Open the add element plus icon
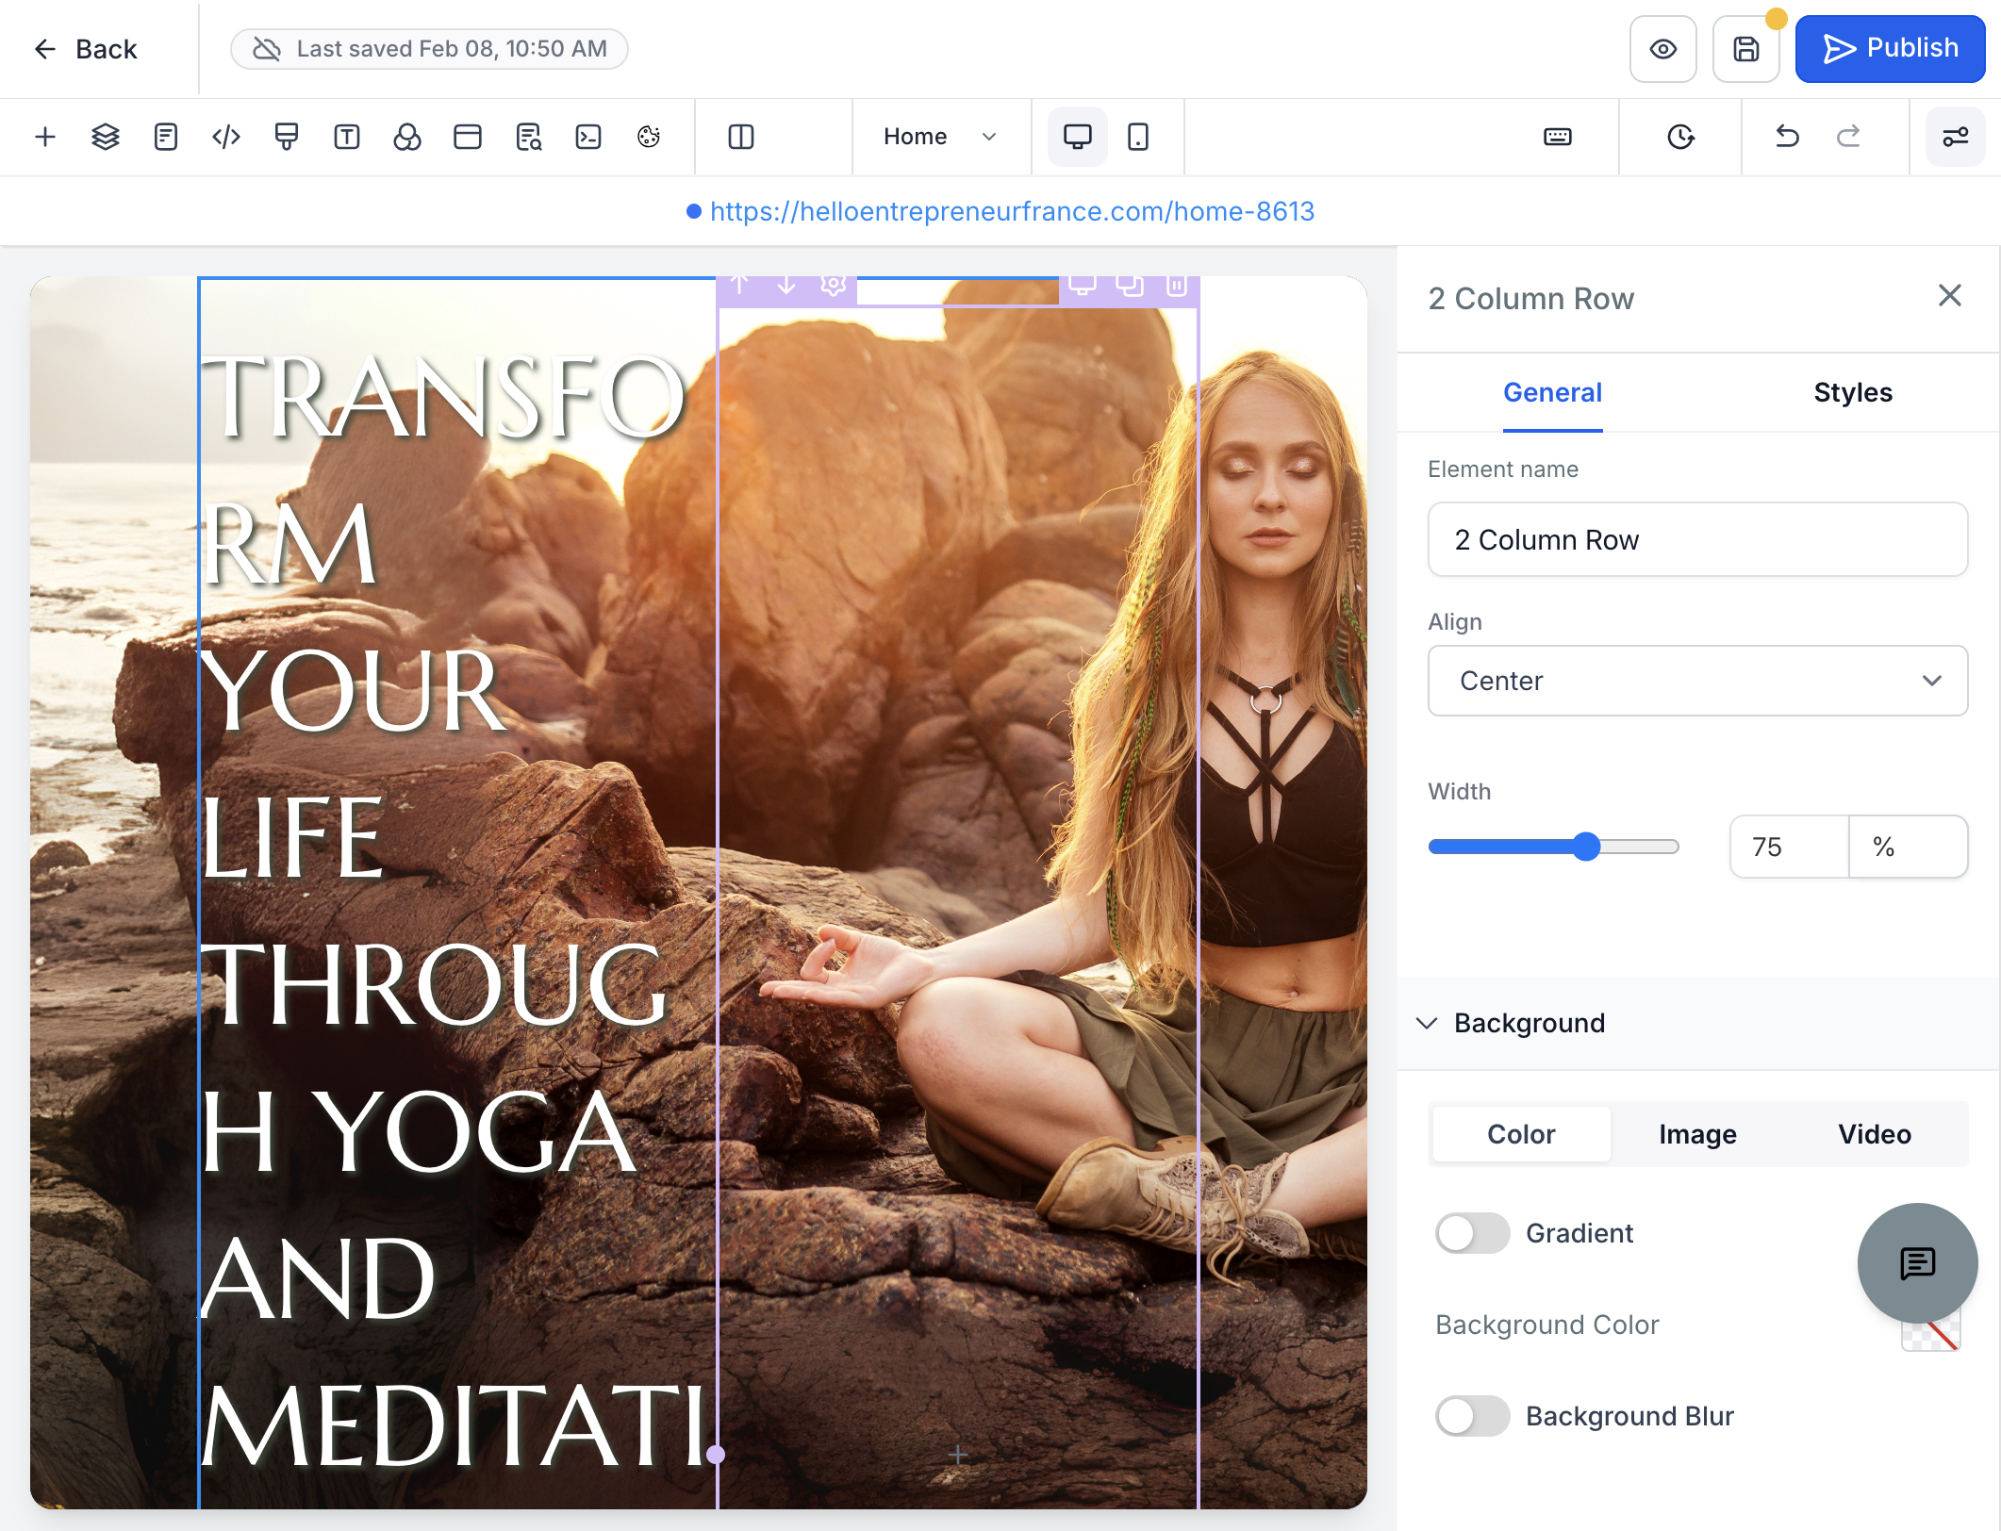Image resolution: width=2001 pixels, height=1531 pixels. (45, 138)
